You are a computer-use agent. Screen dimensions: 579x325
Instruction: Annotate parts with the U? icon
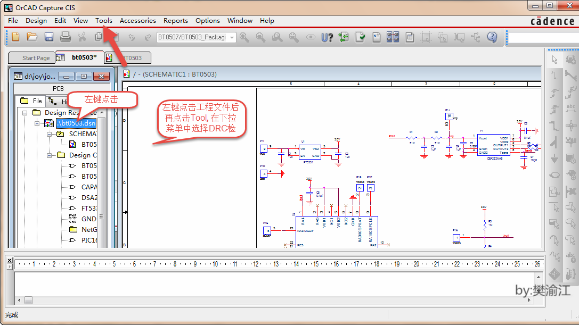click(327, 37)
